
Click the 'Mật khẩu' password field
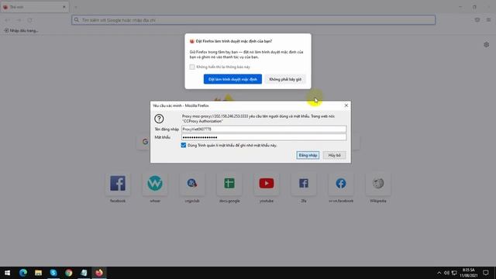264,137
